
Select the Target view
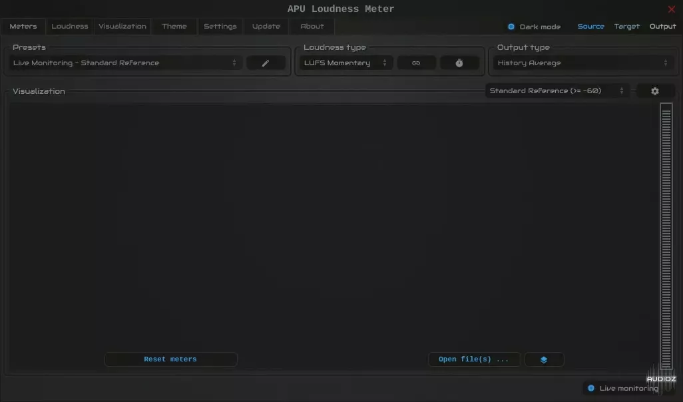pos(627,26)
